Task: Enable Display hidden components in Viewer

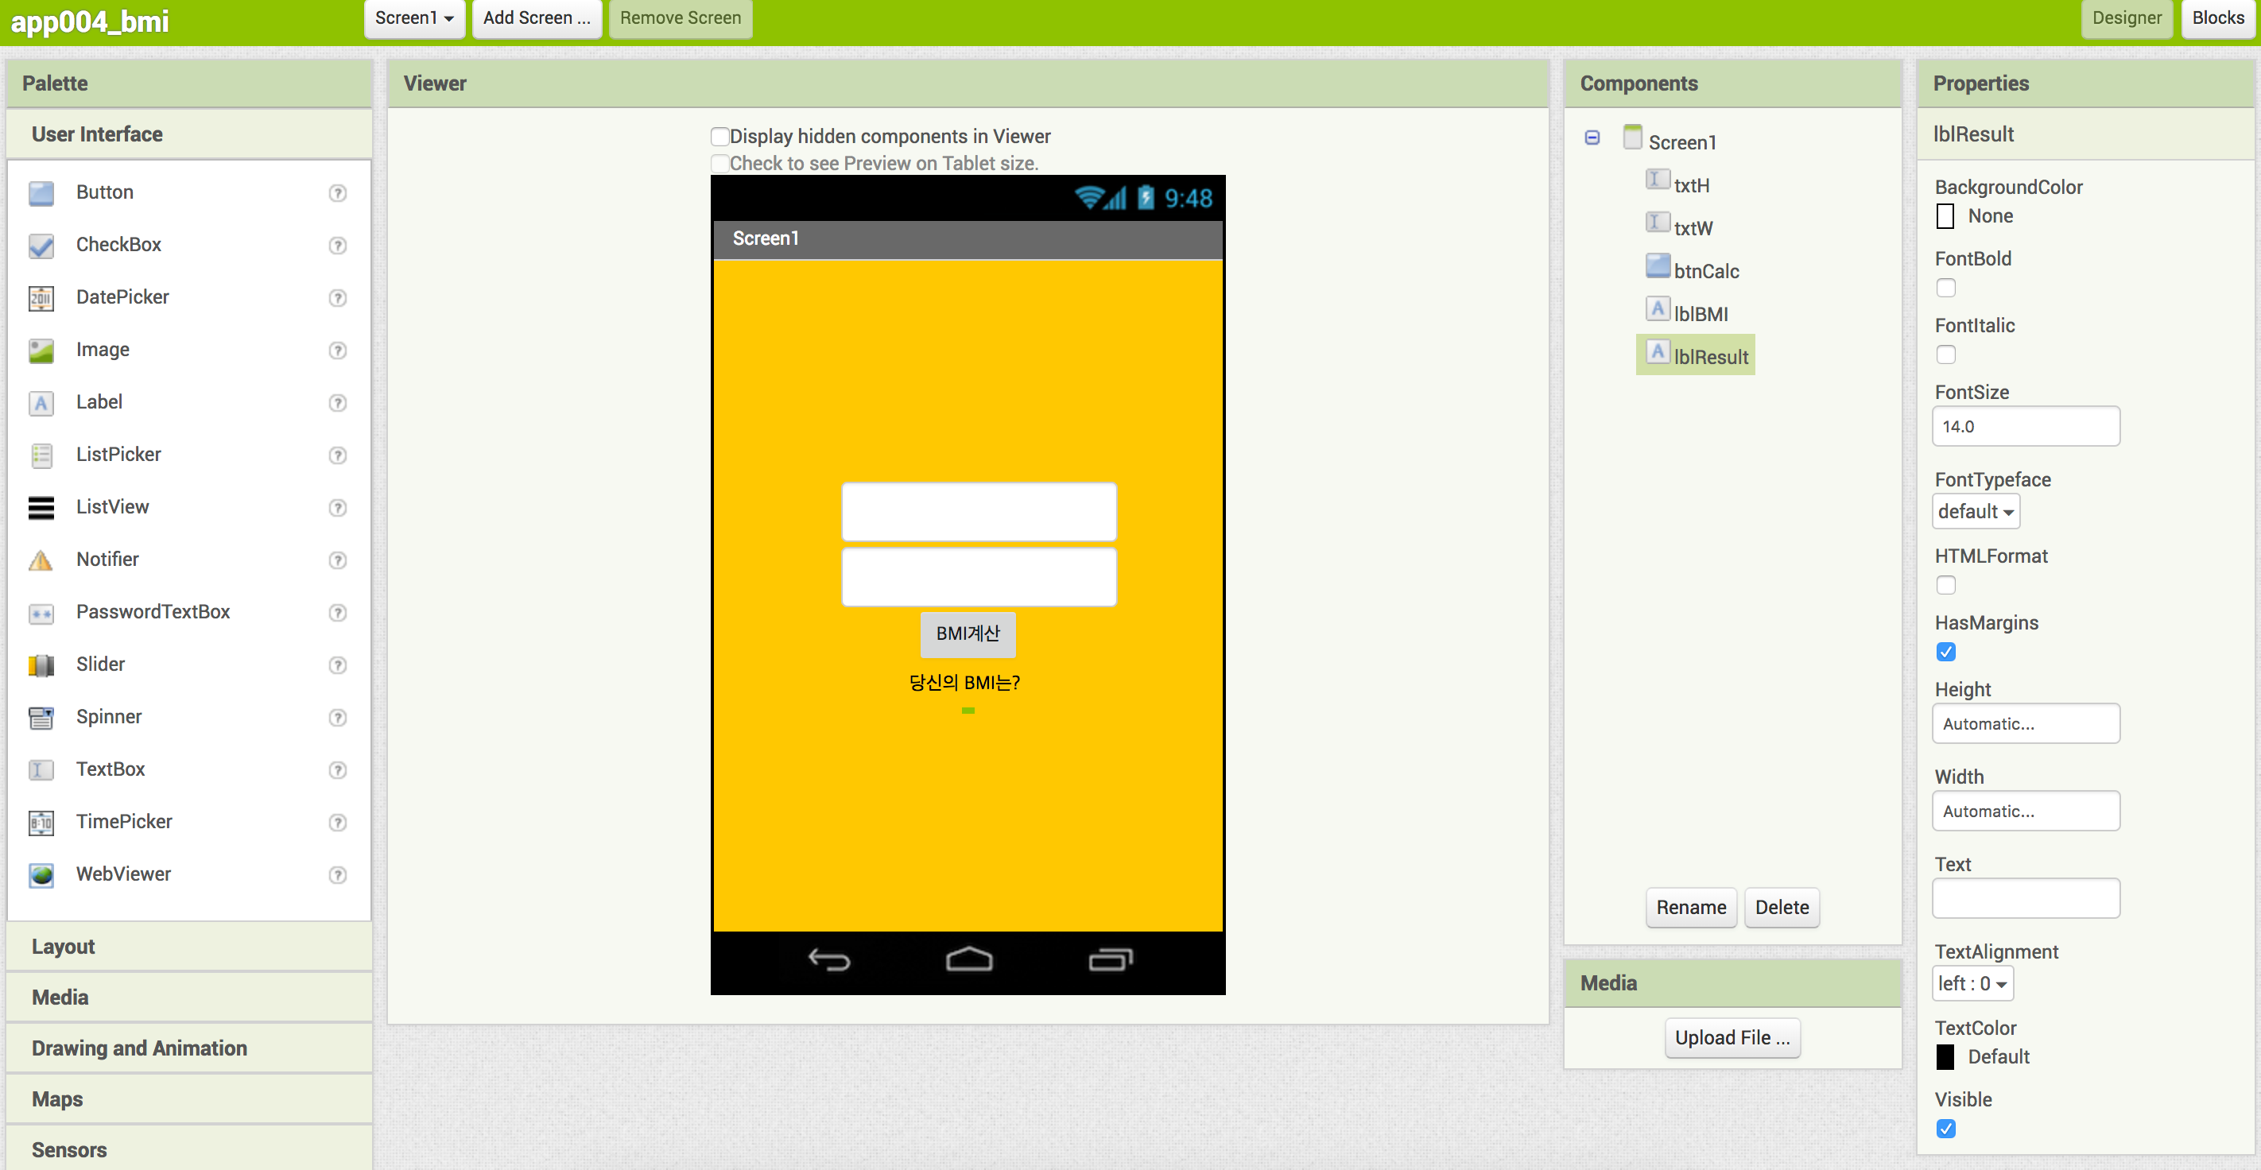Action: tap(719, 136)
